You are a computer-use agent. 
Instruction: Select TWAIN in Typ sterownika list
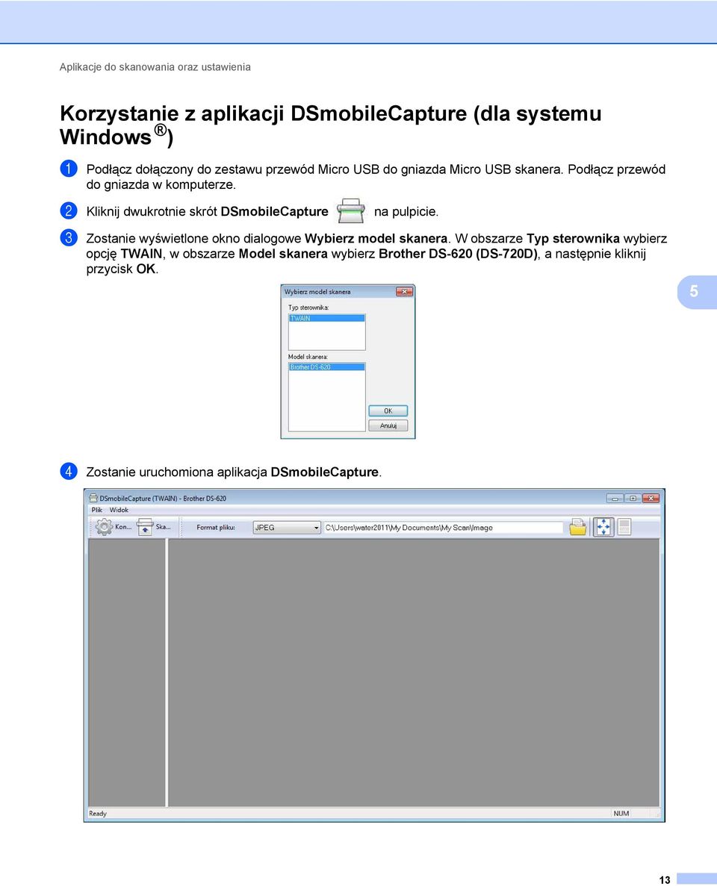click(327, 318)
